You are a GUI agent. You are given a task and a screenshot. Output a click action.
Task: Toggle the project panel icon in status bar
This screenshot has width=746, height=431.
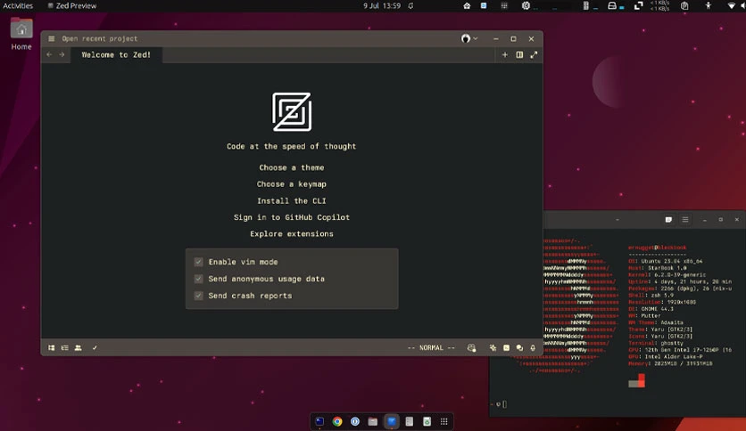[52, 348]
